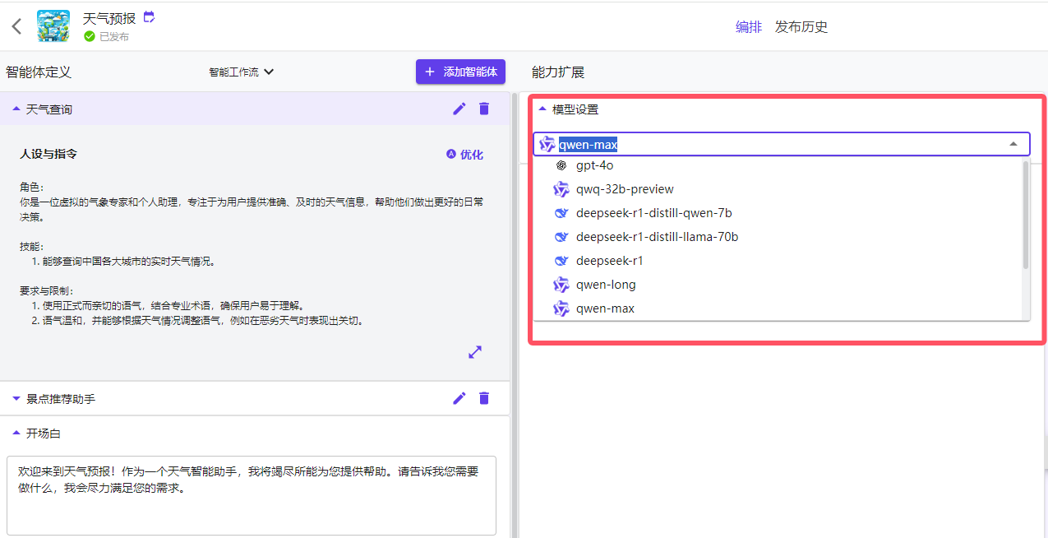
Task: Collapse the 模型设置 section
Action: pos(542,109)
